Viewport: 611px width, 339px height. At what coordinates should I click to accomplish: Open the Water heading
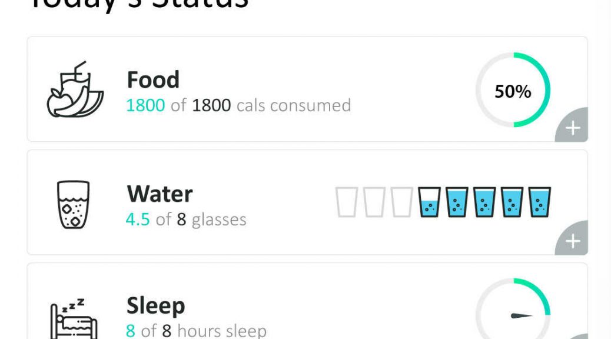click(160, 194)
